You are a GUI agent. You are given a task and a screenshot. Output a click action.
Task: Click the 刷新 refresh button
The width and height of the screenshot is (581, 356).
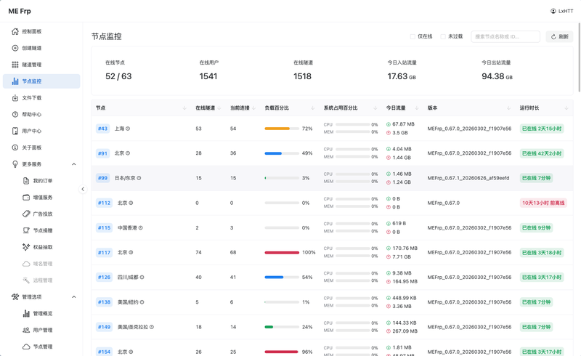(x=559, y=37)
